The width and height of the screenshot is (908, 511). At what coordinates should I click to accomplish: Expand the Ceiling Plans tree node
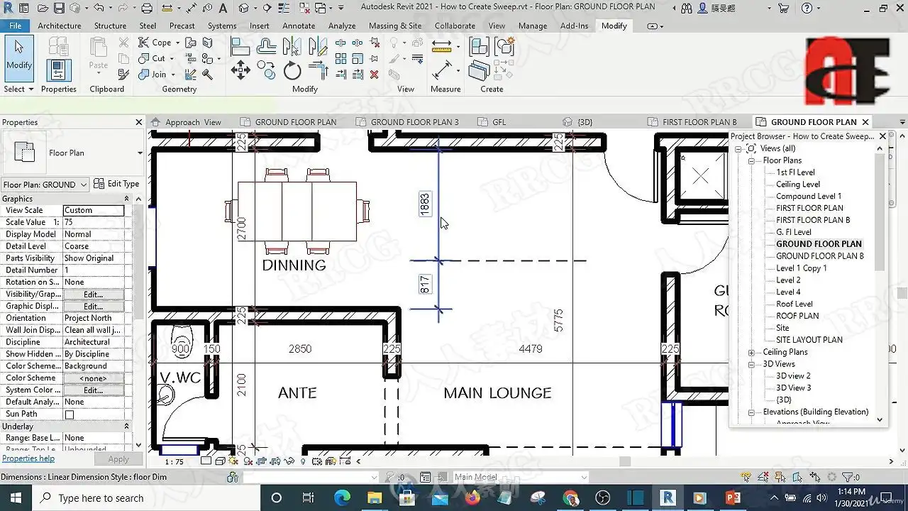(x=751, y=352)
